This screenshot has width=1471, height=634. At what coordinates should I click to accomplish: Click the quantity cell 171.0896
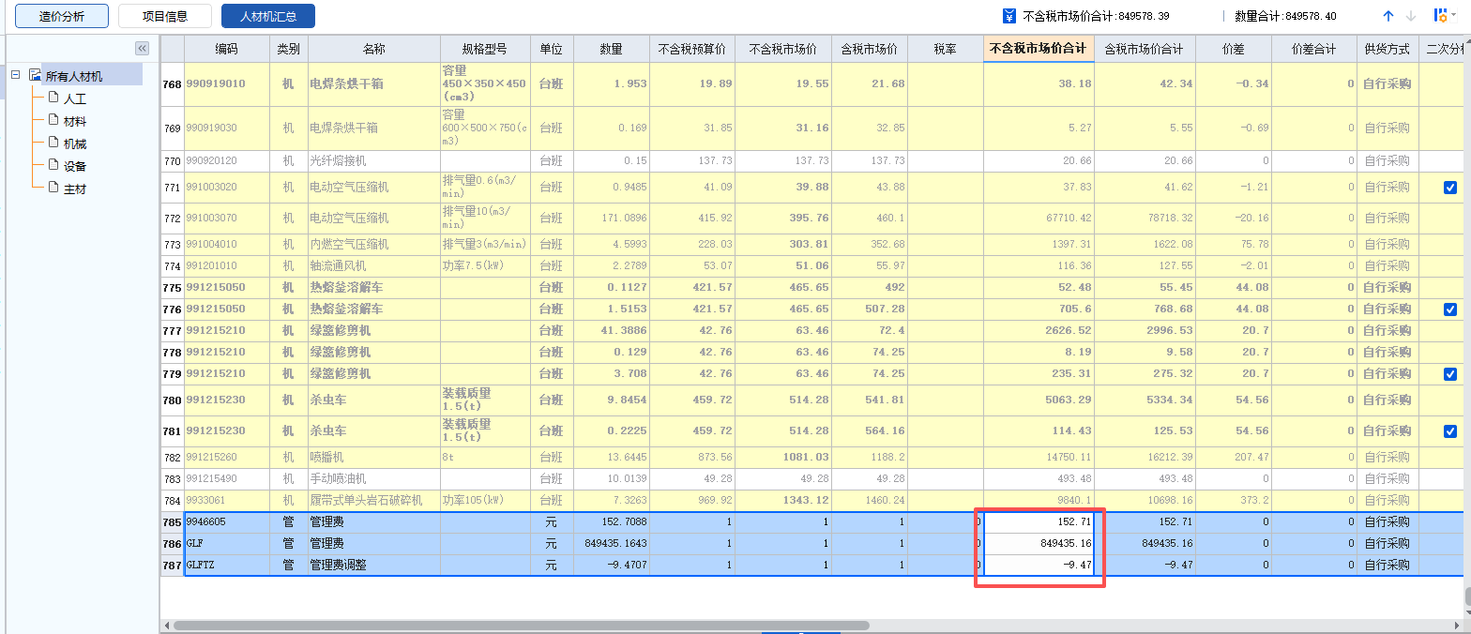point(611,219)
